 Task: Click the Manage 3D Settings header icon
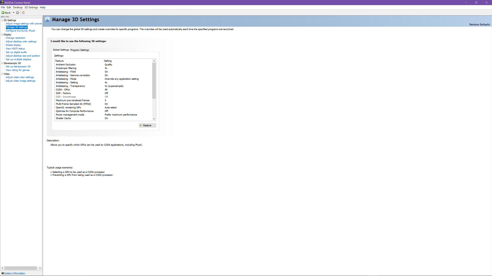pyautogui.click(x=47, y=19)
